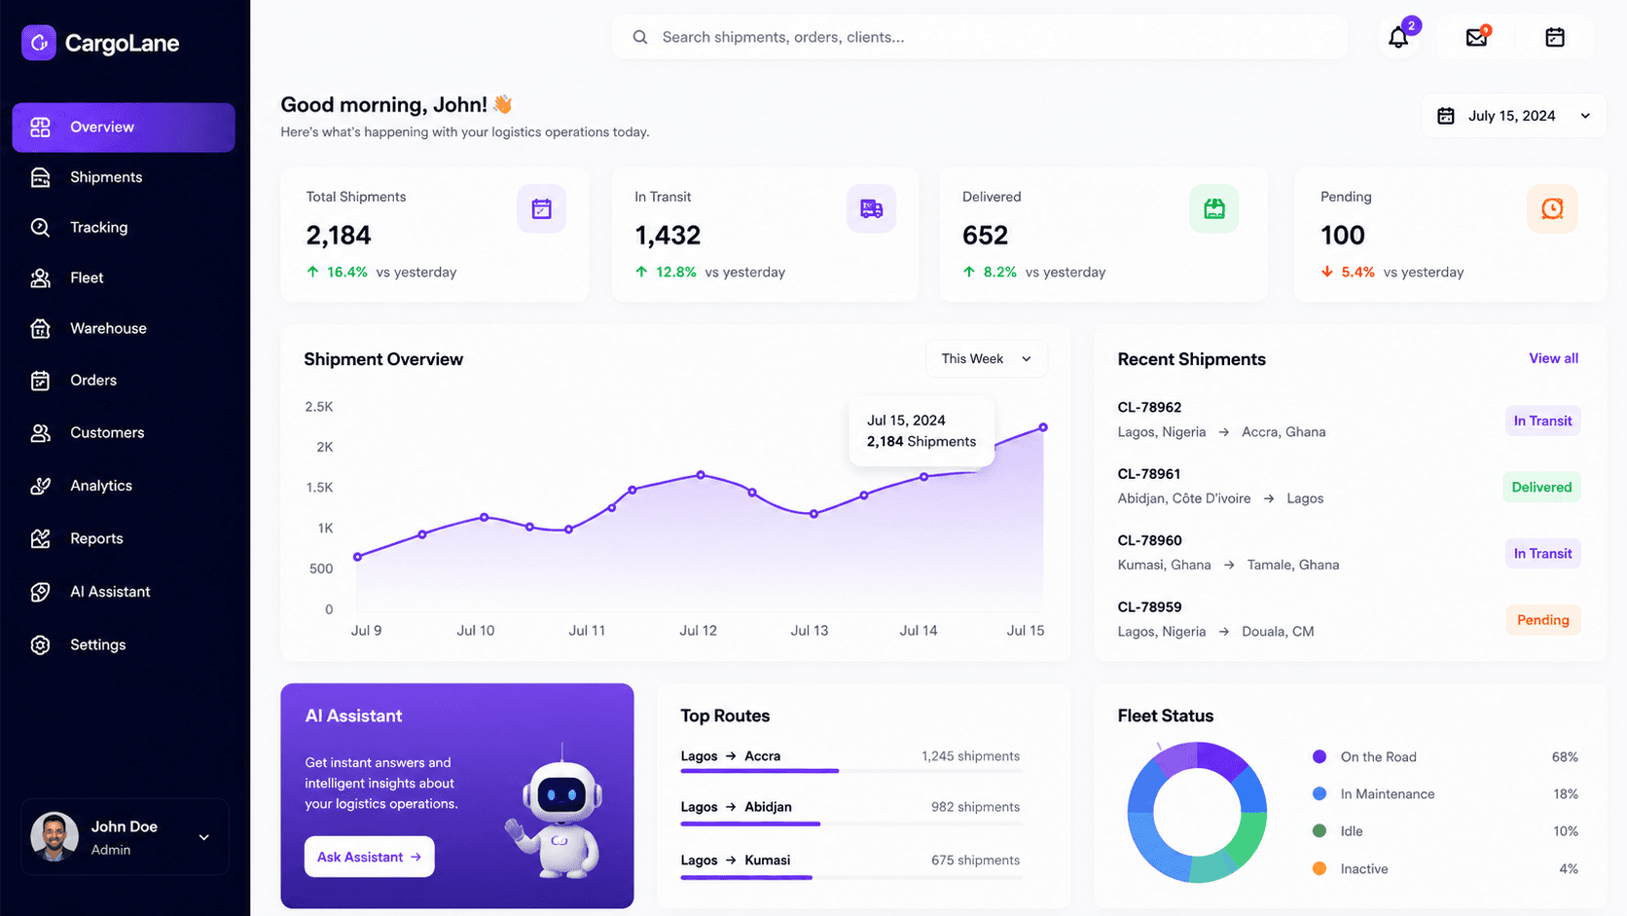
Task: Open Customers menu item
Action: (124, 433)
